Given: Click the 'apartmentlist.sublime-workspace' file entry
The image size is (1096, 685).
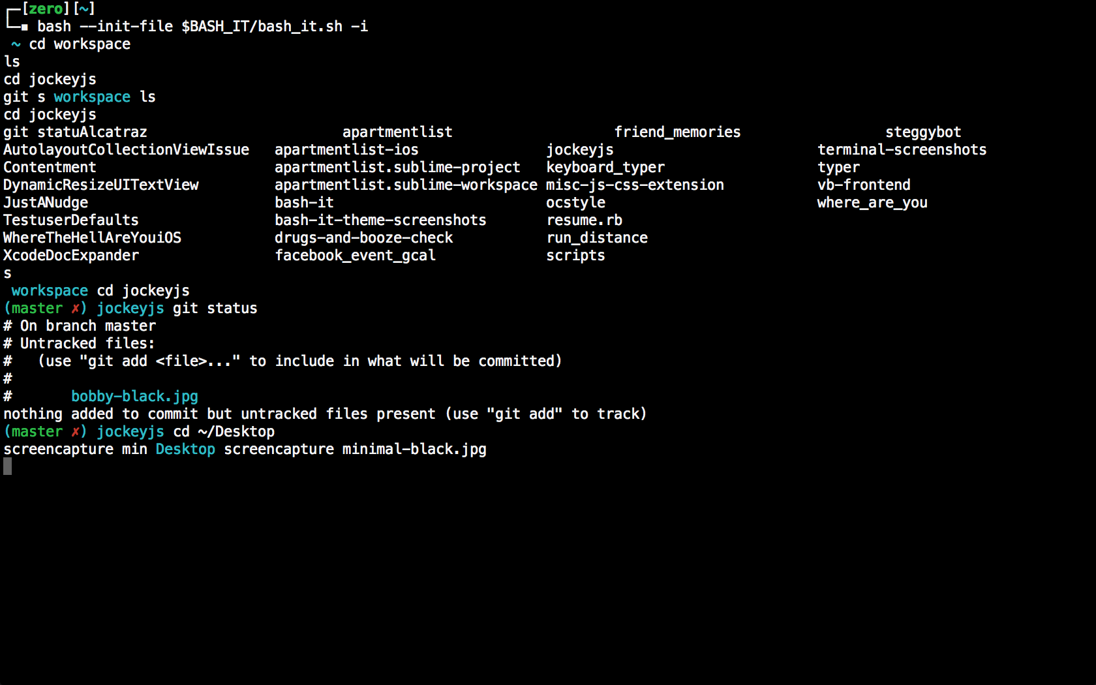Looking at the screenshot, I should click(406, 185).
